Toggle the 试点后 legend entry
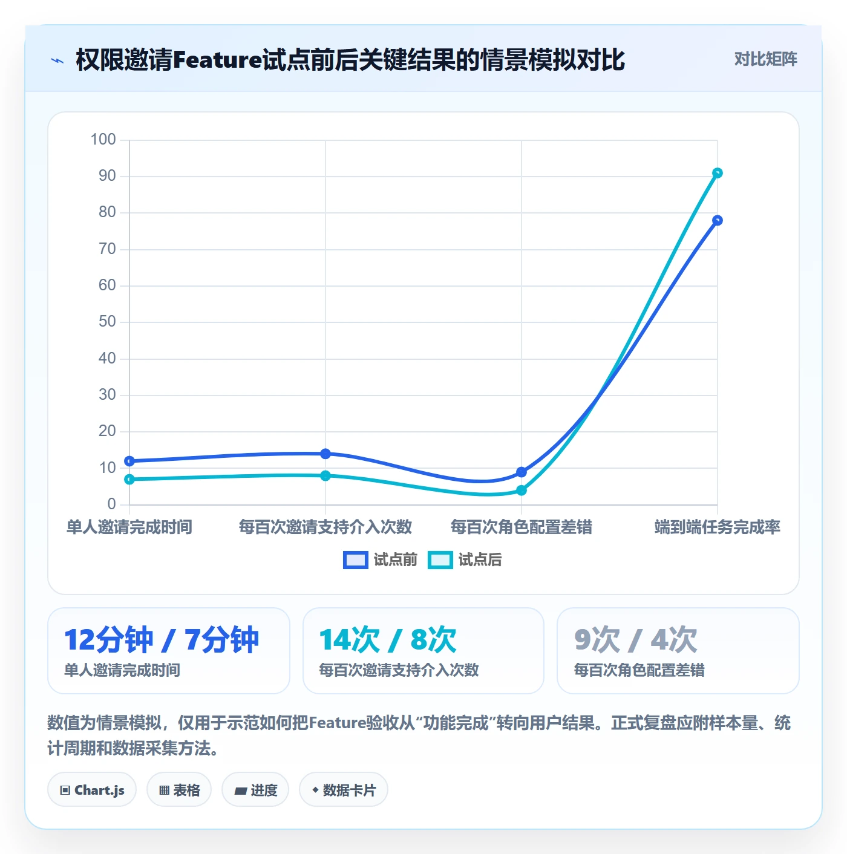Image resolution: width=847 pixels, height=854 pixels. pos(465,560)
